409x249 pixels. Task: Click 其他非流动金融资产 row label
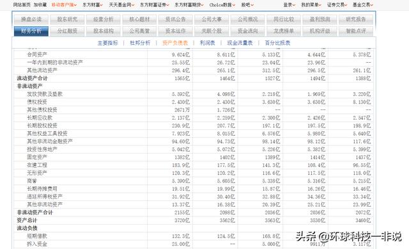tap(50, 141)
